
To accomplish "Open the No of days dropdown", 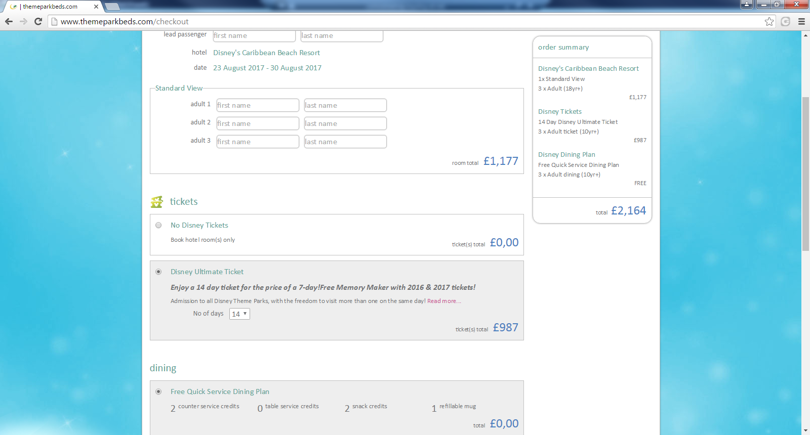I will 239,314.
